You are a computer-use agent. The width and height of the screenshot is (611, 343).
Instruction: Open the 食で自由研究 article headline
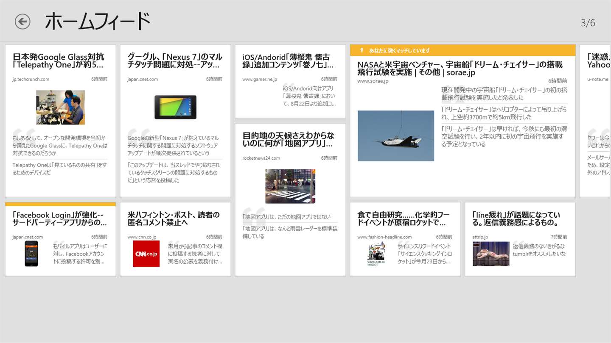[404, 219]
